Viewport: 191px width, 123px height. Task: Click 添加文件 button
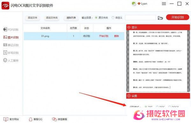(x=32, y=18)
